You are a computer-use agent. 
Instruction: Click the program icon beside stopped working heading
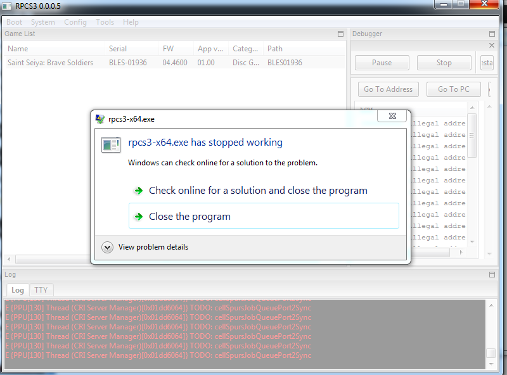click(x=111, y=144)
